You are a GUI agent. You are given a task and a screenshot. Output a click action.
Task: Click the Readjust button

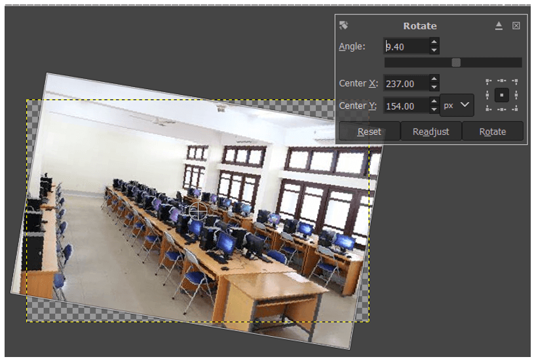coord(431,132)
